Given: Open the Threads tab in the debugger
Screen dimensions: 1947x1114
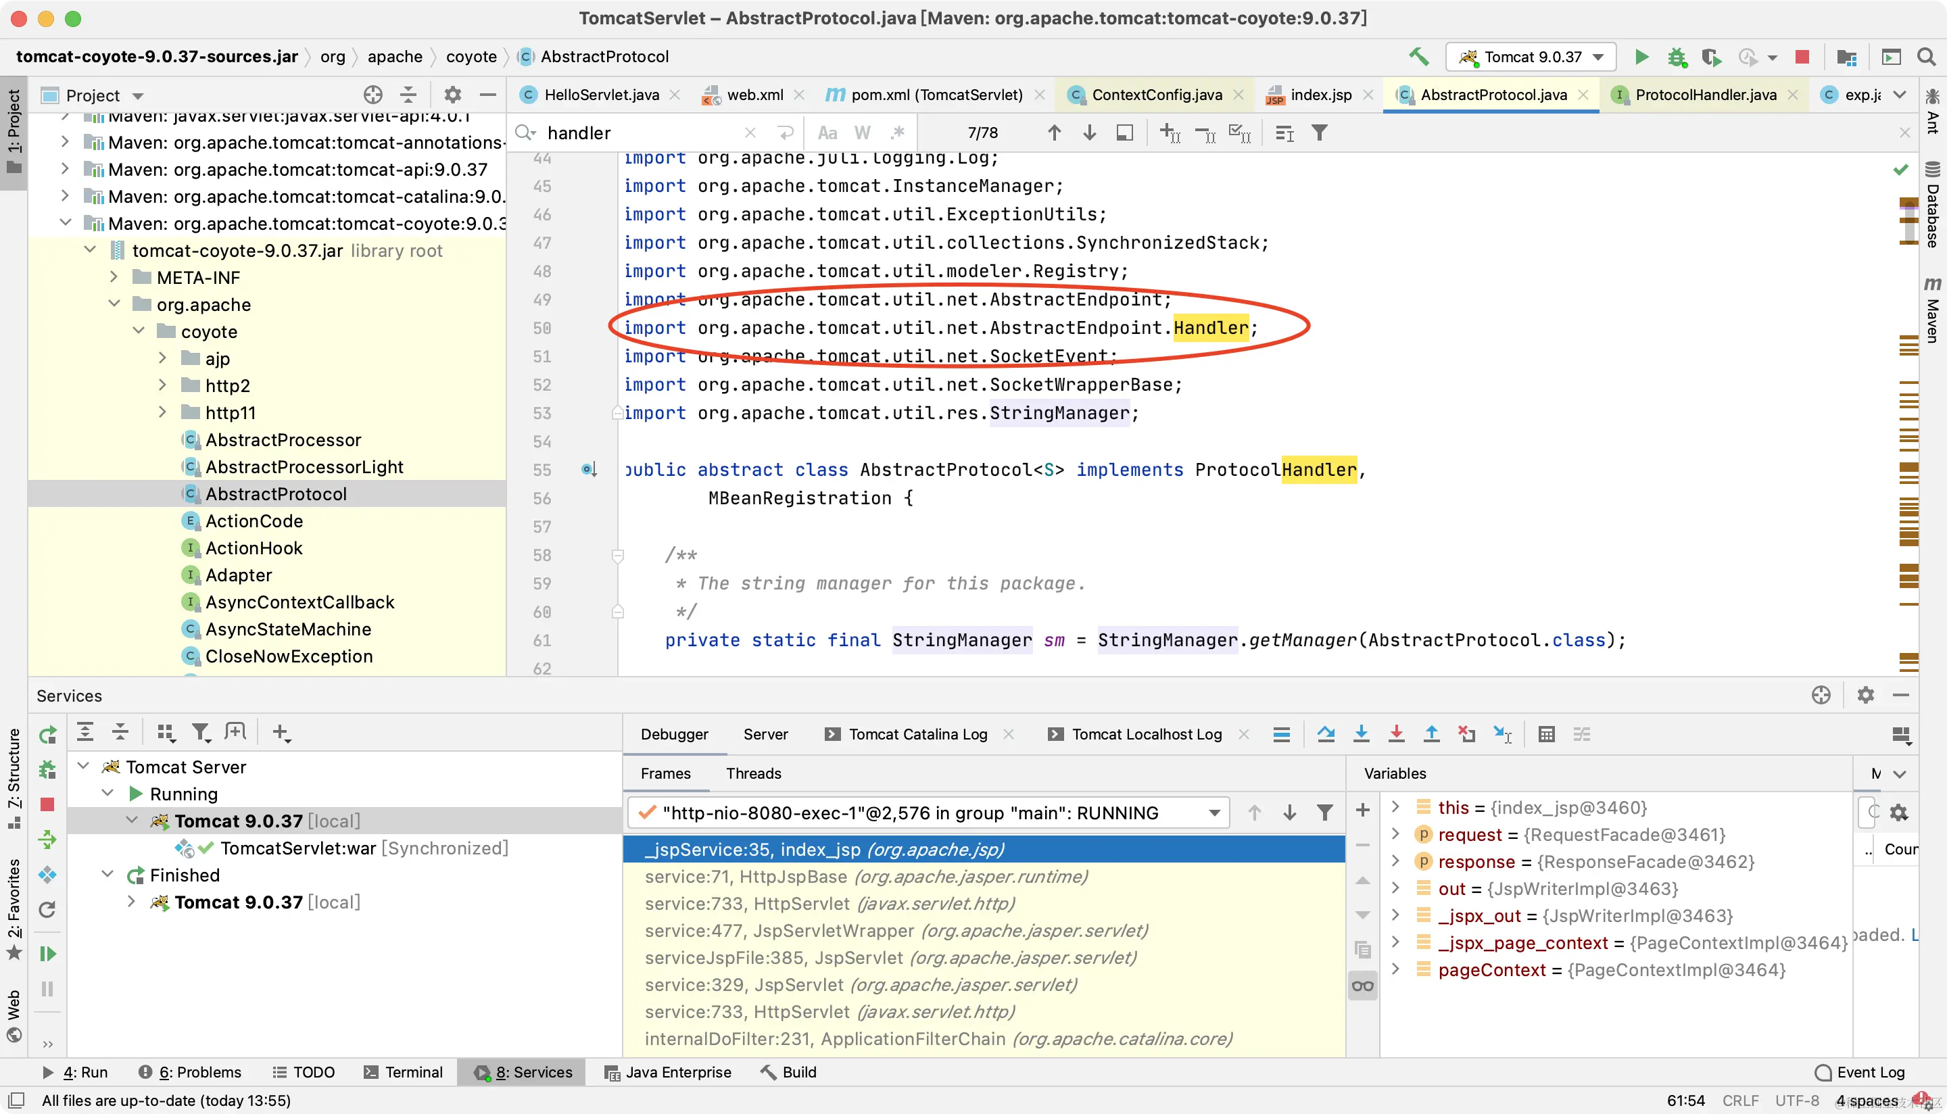Looking at the screenshot, I should click(x=753, y=773).
